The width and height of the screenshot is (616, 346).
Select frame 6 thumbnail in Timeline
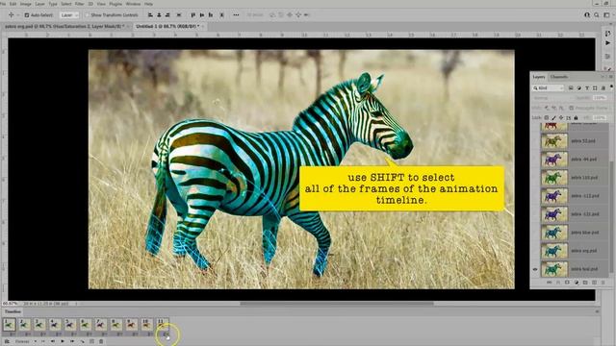pyautogui.click(x=86, y=325)
